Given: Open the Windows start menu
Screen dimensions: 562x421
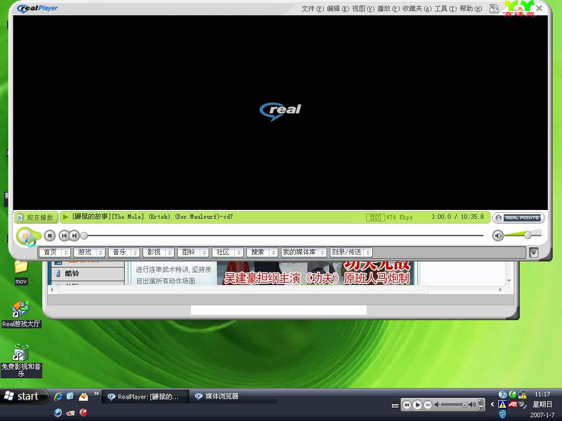Looking at the screenshot, I should tap(24, 396).
